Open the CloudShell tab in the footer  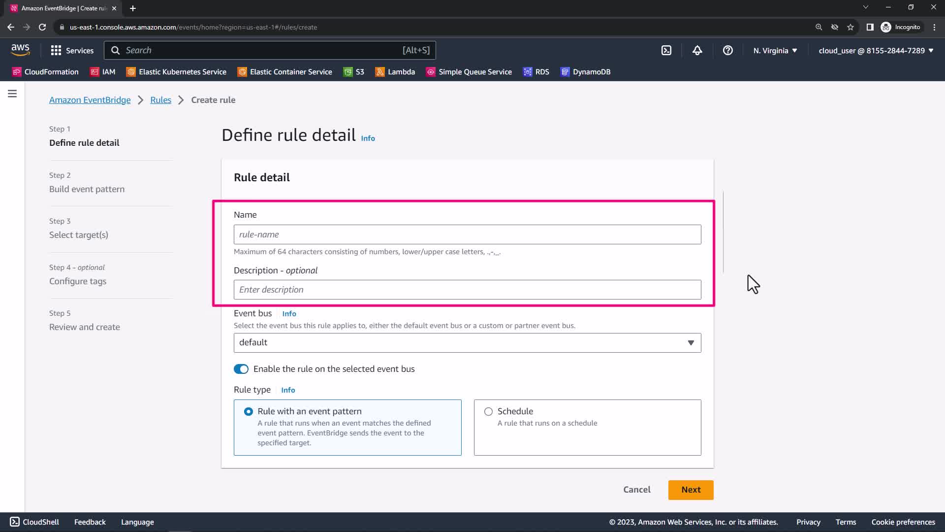tap(34, 522)
